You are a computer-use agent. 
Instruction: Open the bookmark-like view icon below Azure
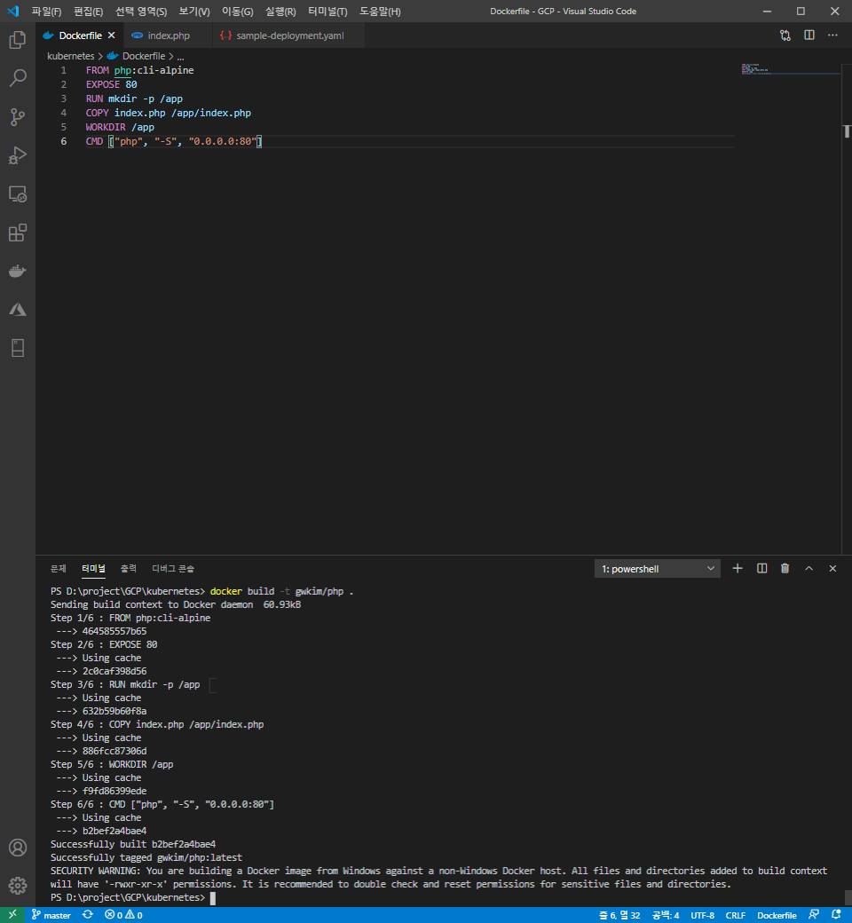tap(18, 348)
